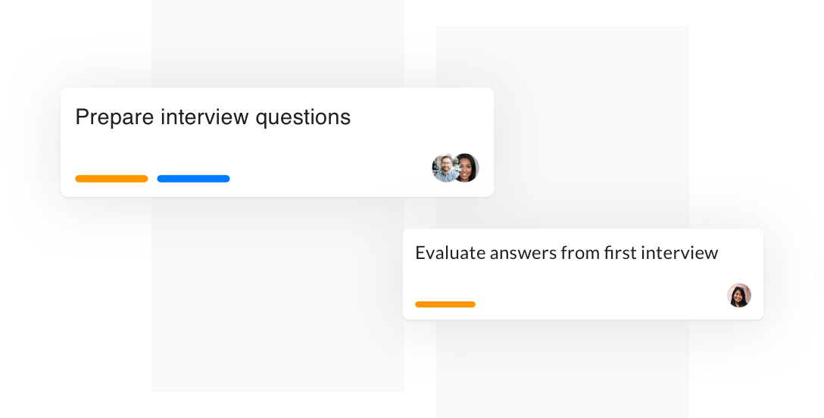This screenshot has width=824, height=418.
Task: Click the gray right column area below the Evaluate card
Action: click(x=562, y=367)
